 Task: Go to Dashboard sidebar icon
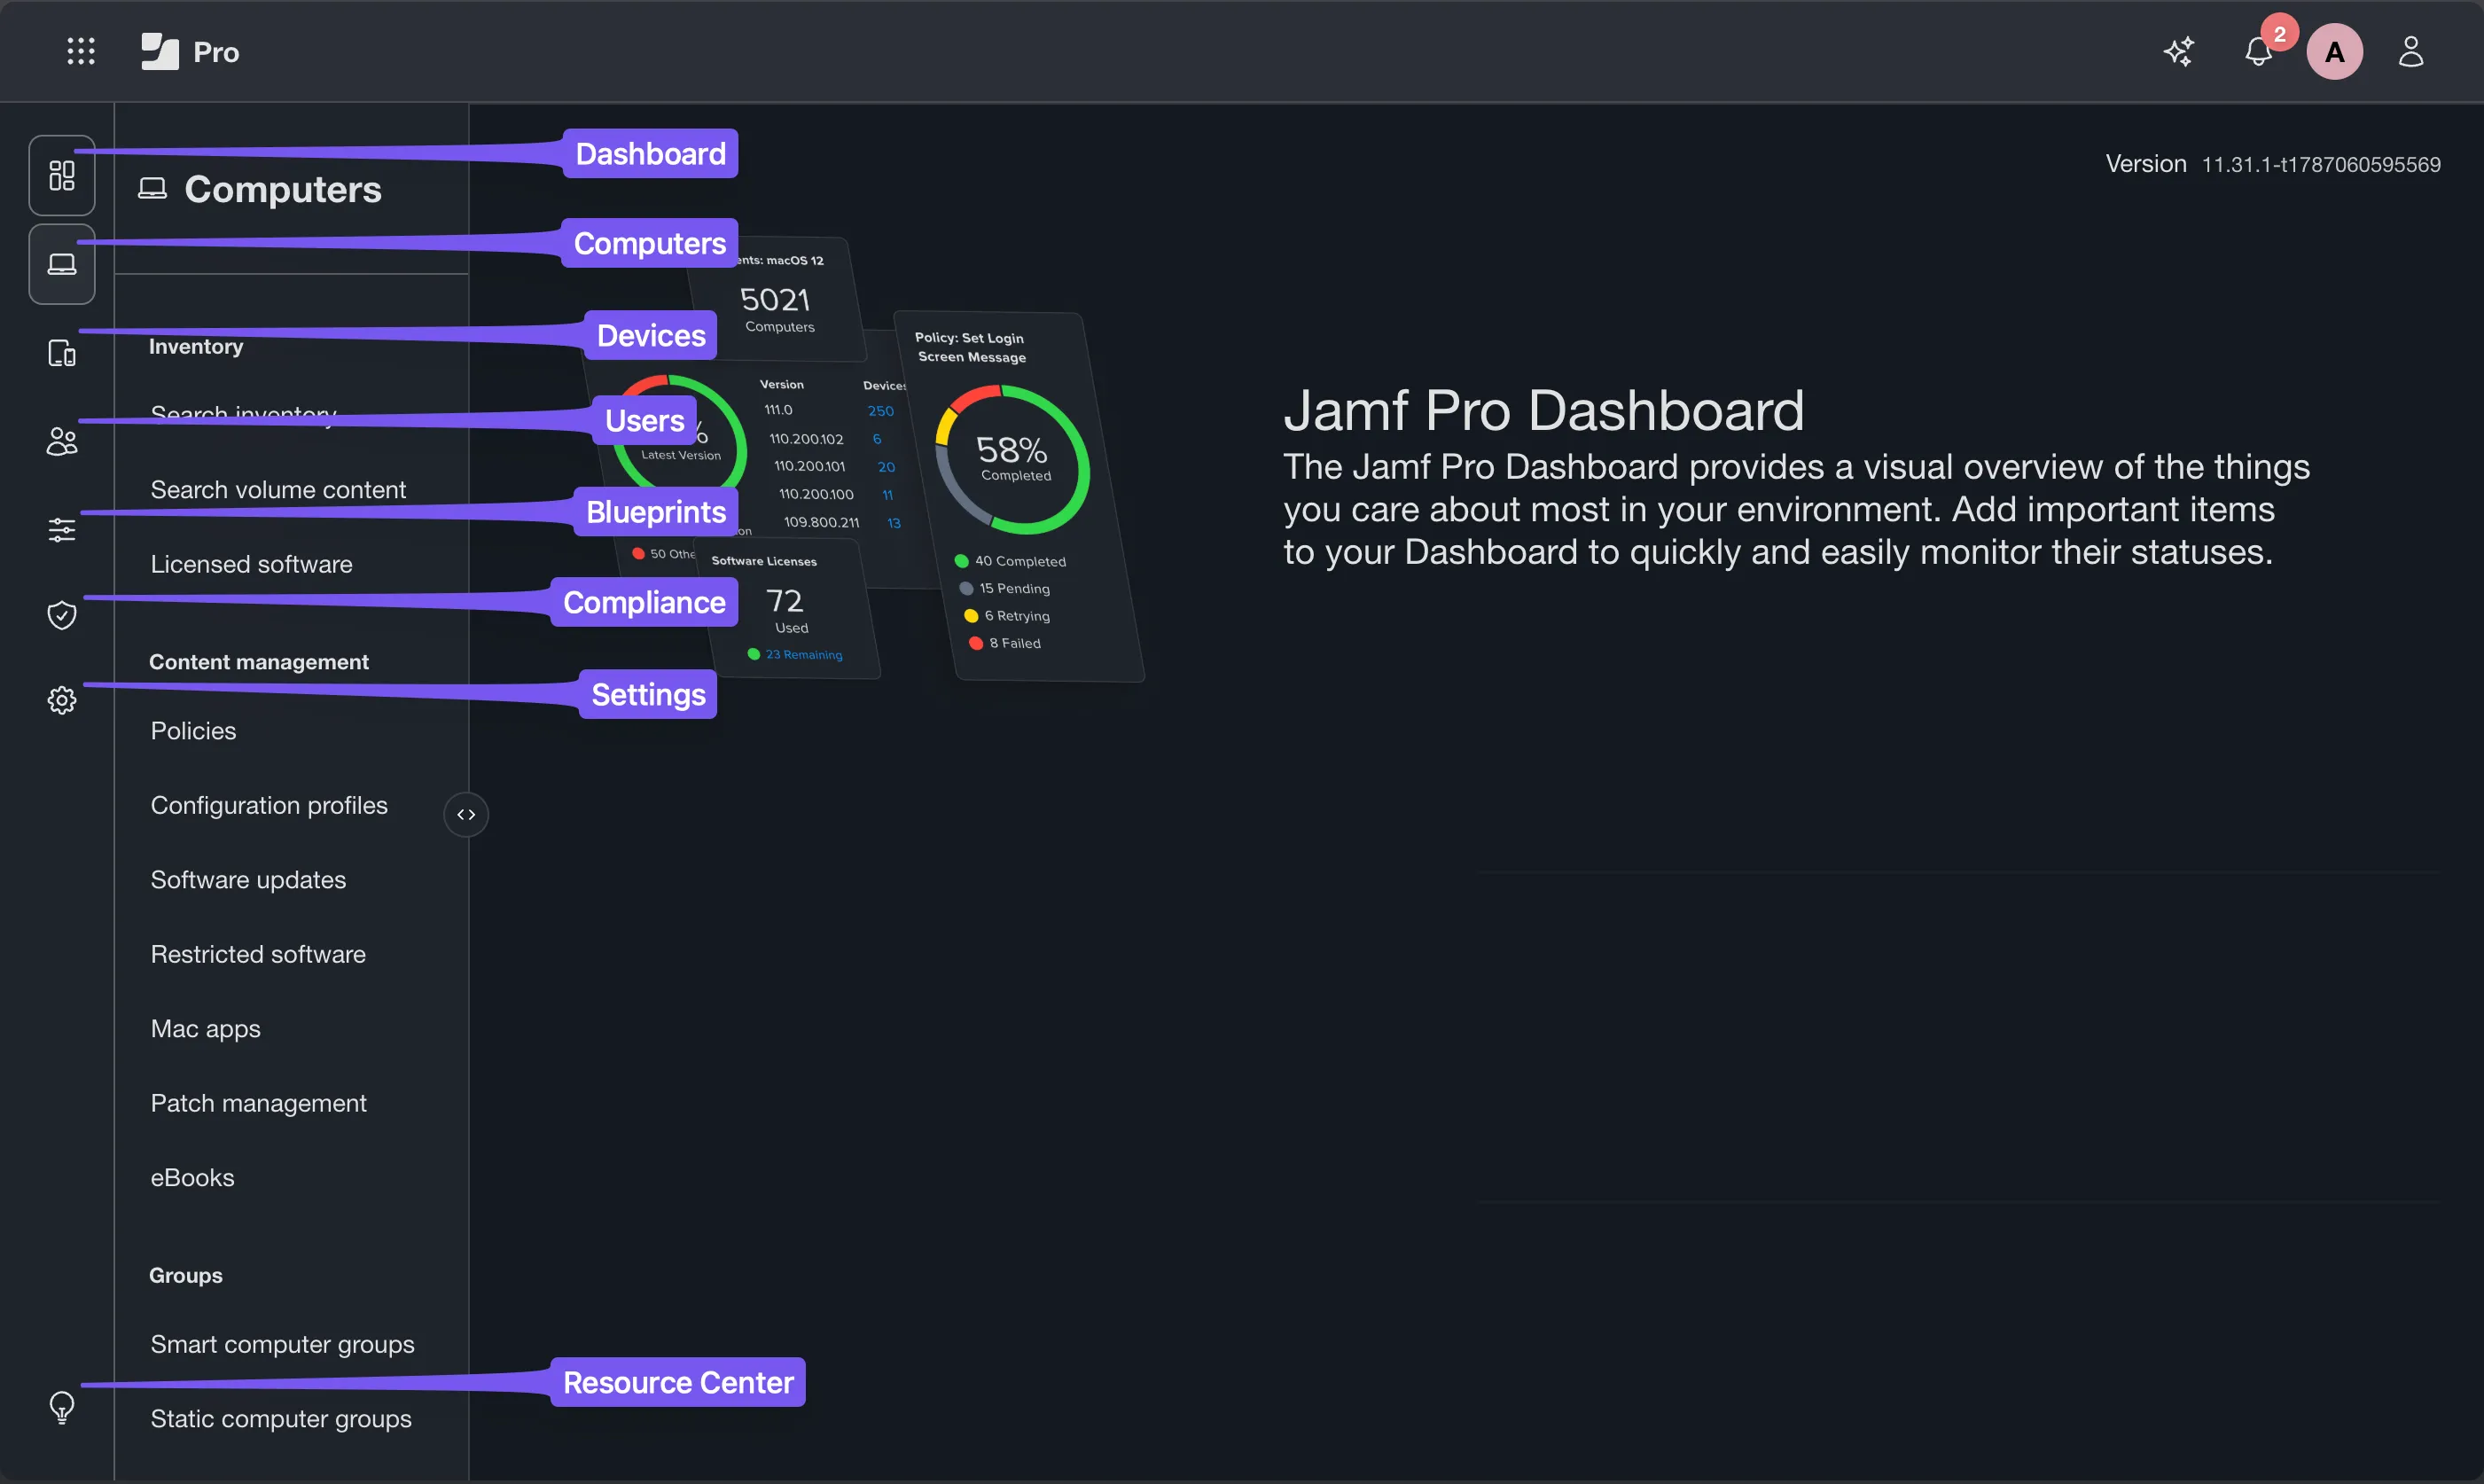(62, 176)
